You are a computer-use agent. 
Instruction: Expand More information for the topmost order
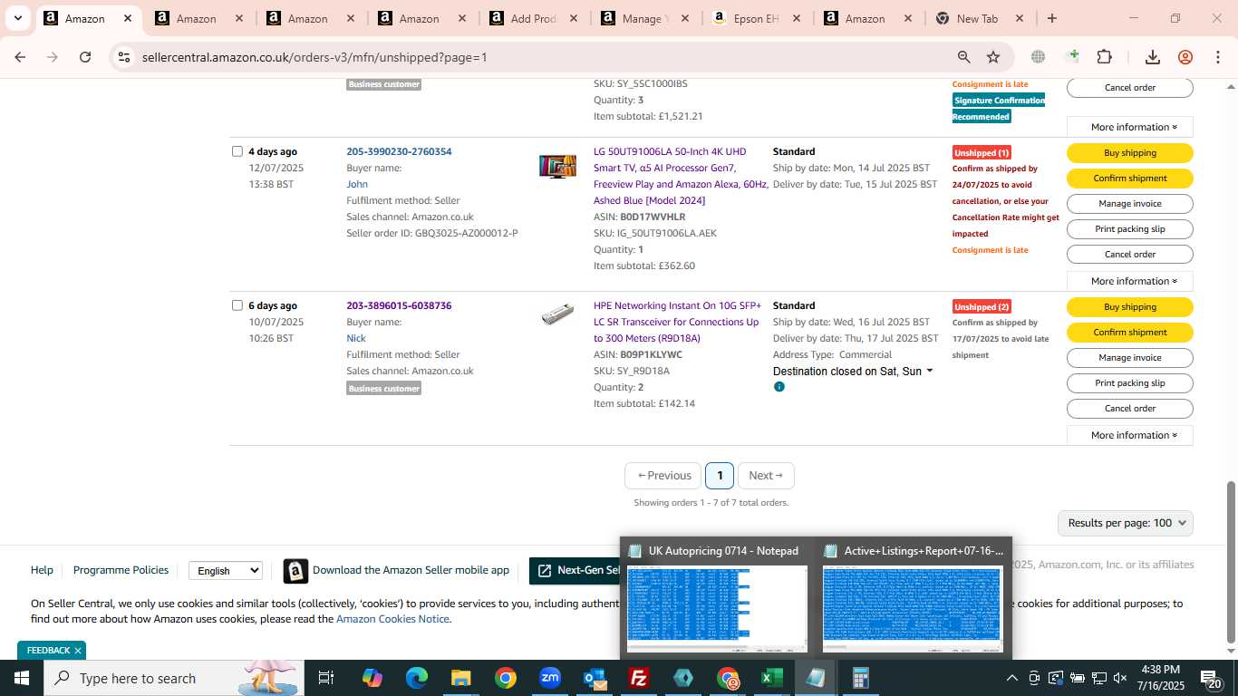click(x=1129, y=127)
